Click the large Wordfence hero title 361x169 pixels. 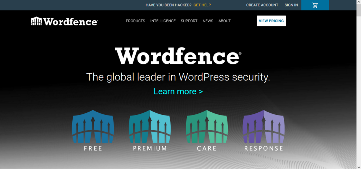pos(178,56)
